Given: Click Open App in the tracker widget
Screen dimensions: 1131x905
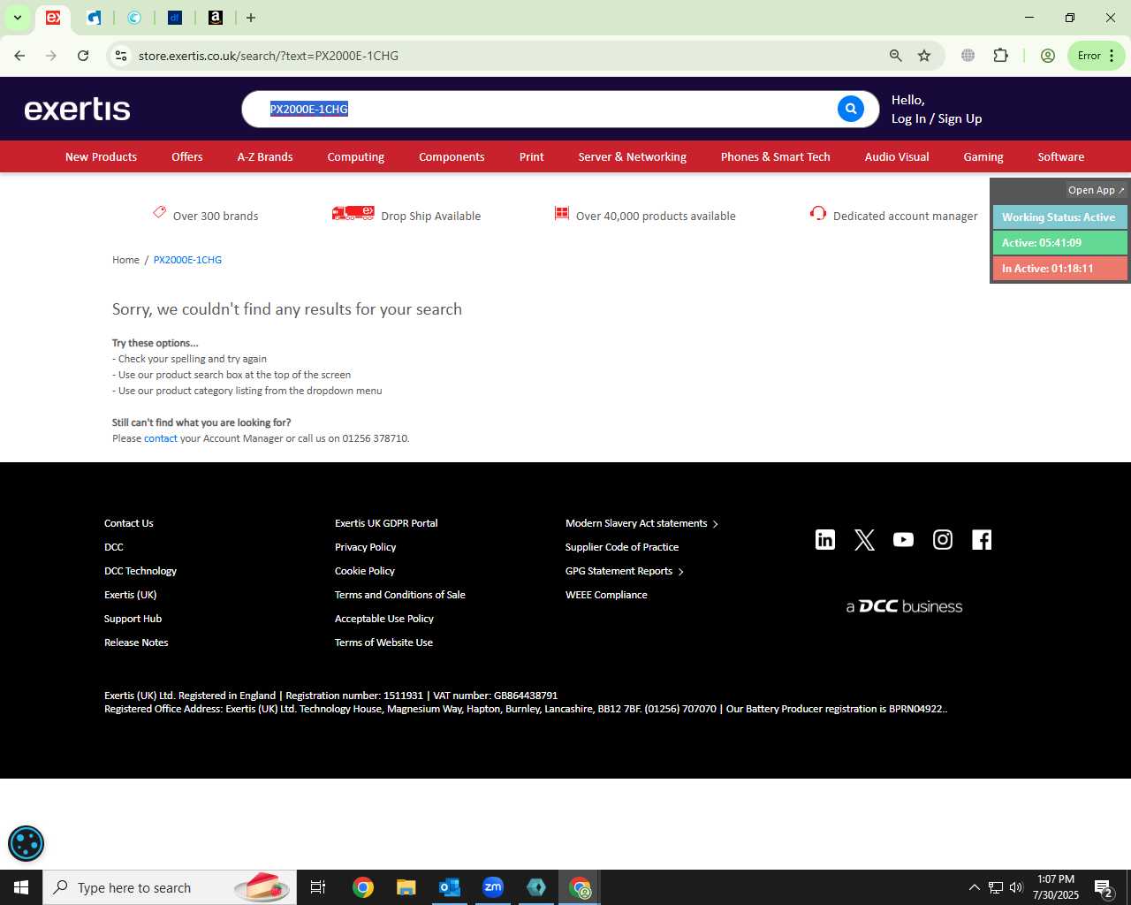Looking at the screenshot, I should [x=1096, y=190].
